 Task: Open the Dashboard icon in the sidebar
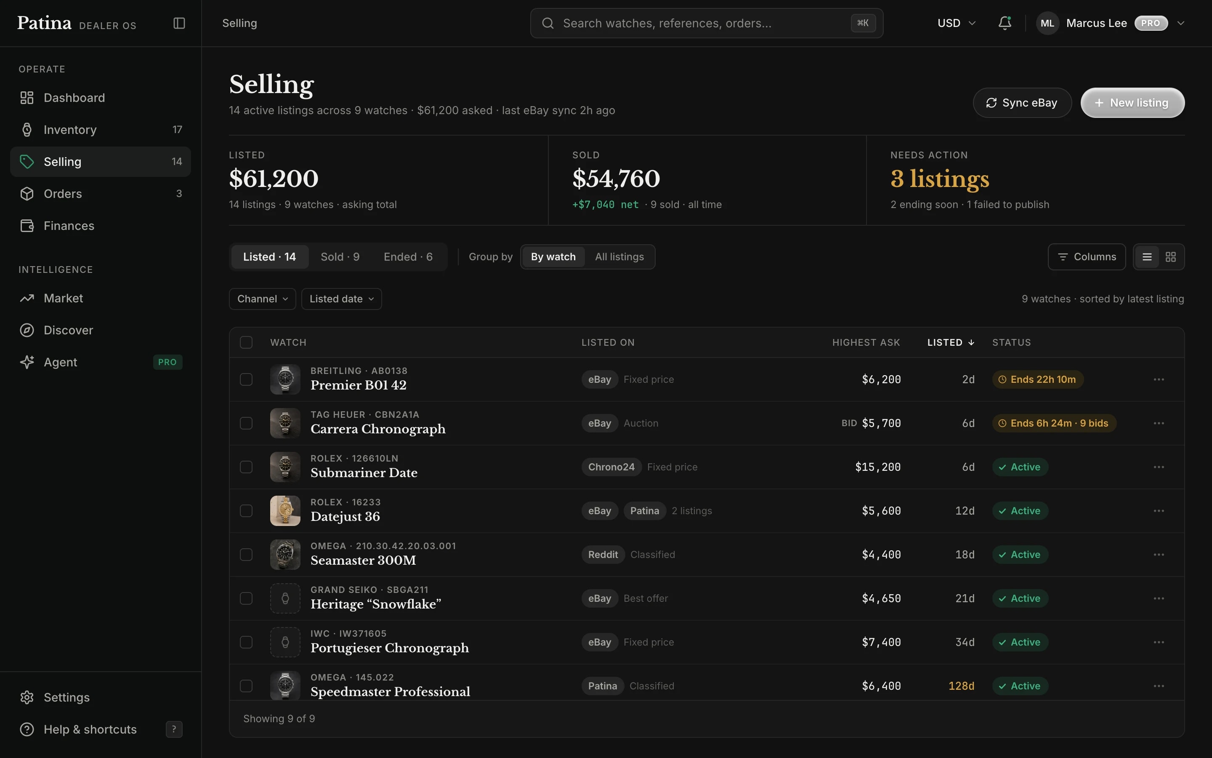27,98
